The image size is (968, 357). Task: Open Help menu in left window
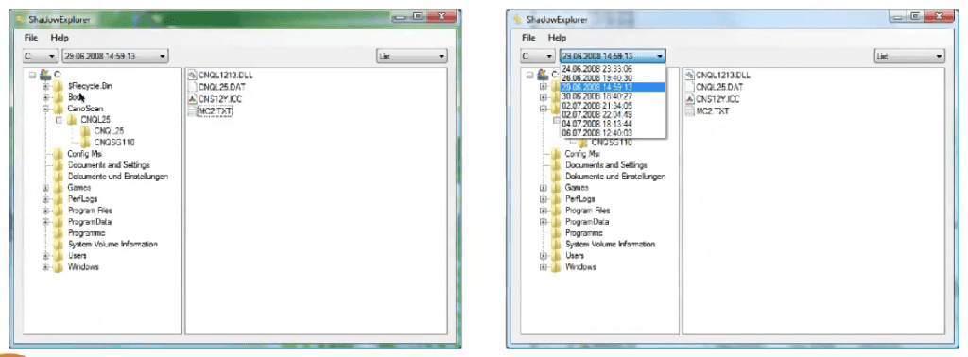coord(60,38)
